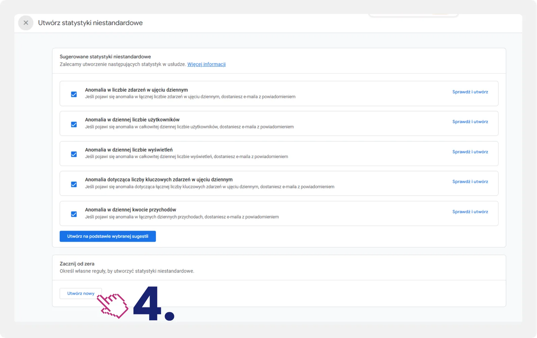Image resolution: width=537 pixels, height=338 pixels.
Task: Click Sprawdź i utwórz for daily users anomaly
Action: [470, 122]
